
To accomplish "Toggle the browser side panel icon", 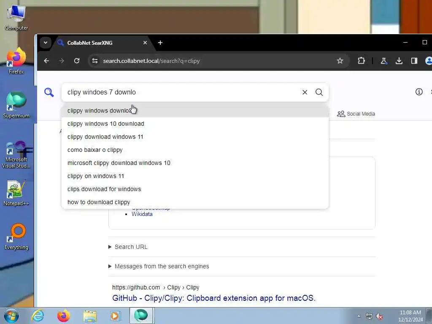I will point(414,61).
